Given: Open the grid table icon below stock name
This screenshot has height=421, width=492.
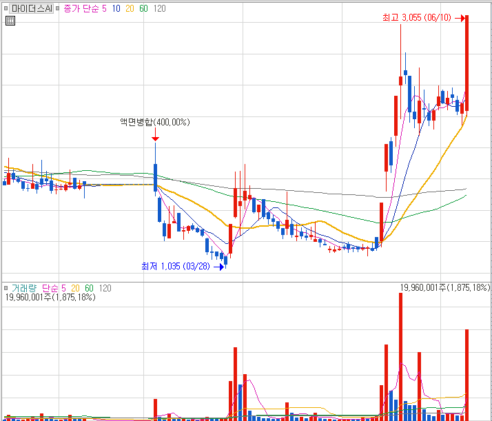Looking at the screenshot, I should [10, 21].
